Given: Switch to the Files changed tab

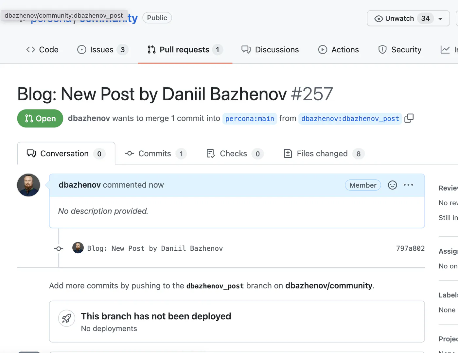Looking at the screenshot, I should pos(324,154).
